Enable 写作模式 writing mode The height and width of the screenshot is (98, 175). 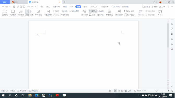[21, 13]
